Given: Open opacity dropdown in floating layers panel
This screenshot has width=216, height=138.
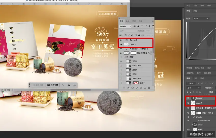Looking at the screenshot, I should click(152, 31).
